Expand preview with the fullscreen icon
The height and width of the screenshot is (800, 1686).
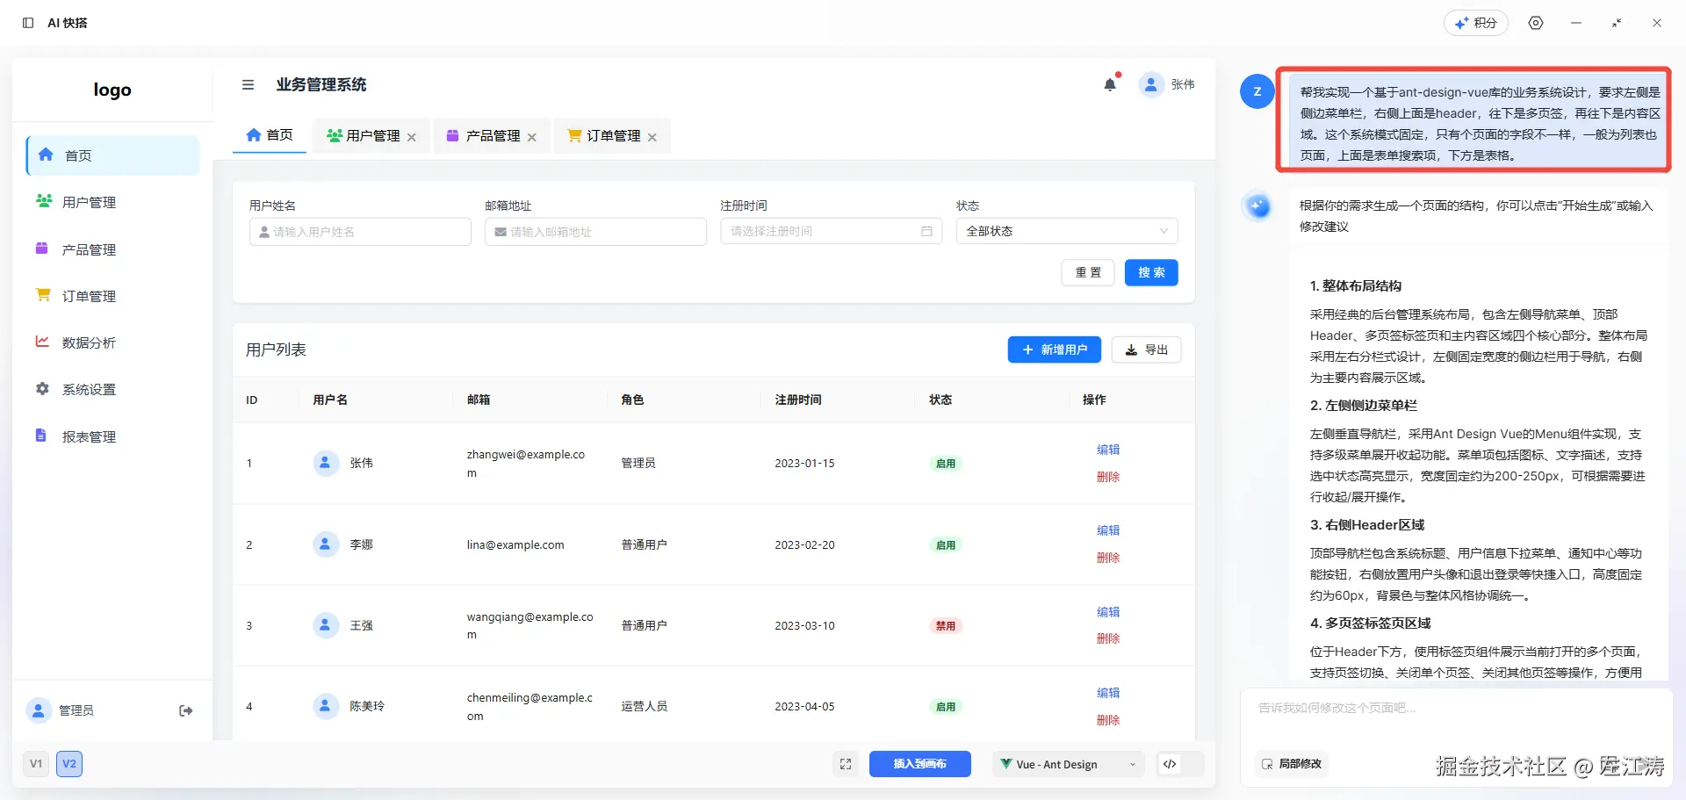(846, 764)
